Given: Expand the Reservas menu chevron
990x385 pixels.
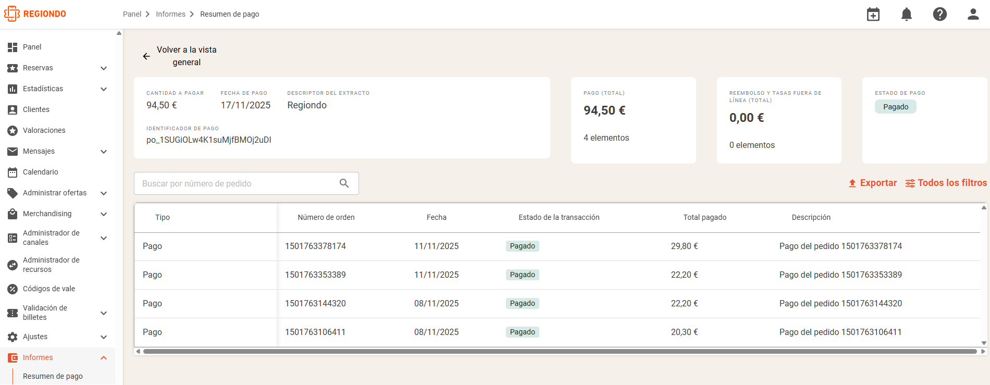Looking at the screenshot, I should pos(104,68).
